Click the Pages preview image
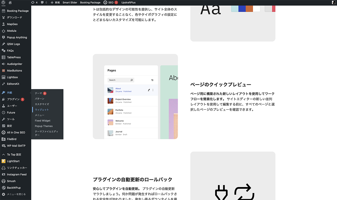The image size is (337, 200). pyautogui.click(x=135, y=96)
